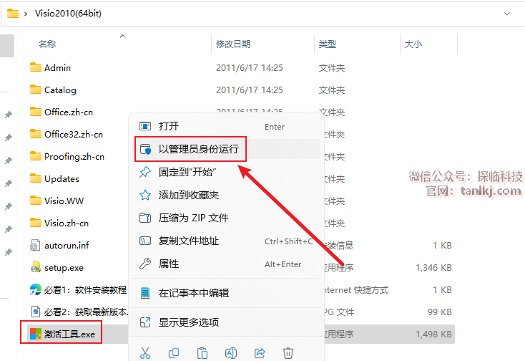Click the paste clipboard icon in context menu
525x361 pixels.
202,353
